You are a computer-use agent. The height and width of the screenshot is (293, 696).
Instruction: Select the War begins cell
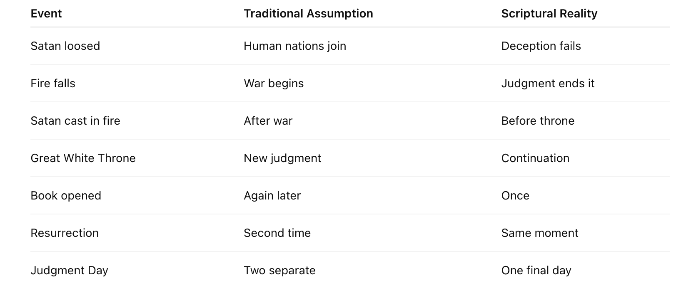[274, 84]
